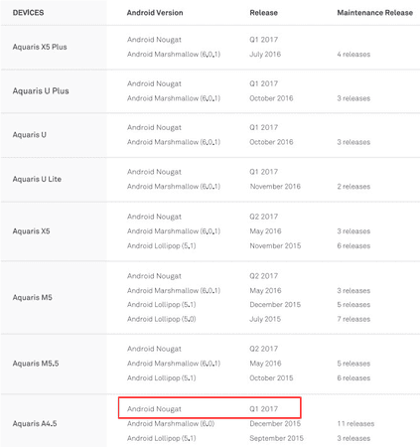
Task: Click 2 releases for Aquaris U Lite
Action: tap(353, 187)
